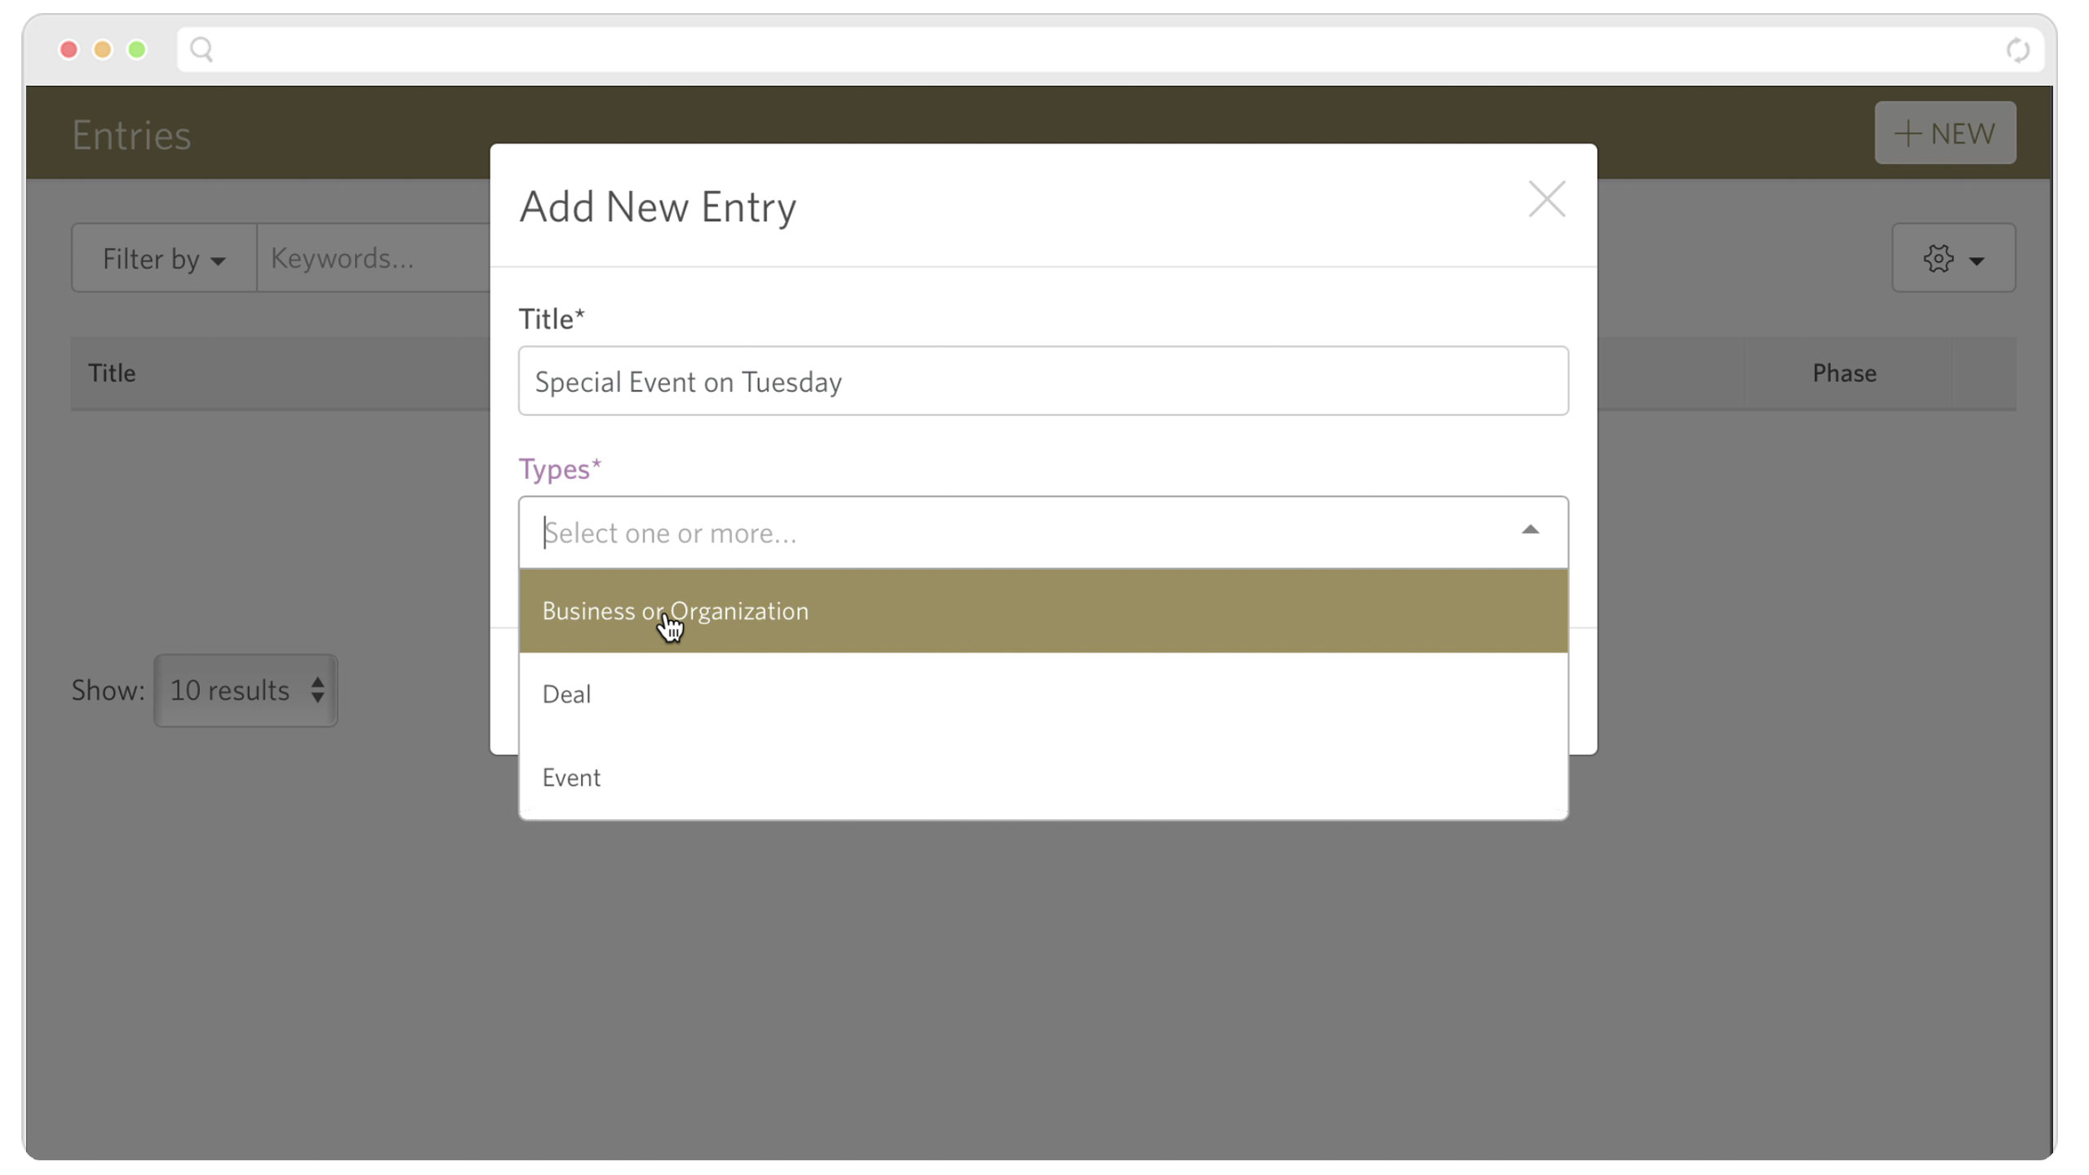
Task: Click the browser address bar
Action: [1110, 50]
